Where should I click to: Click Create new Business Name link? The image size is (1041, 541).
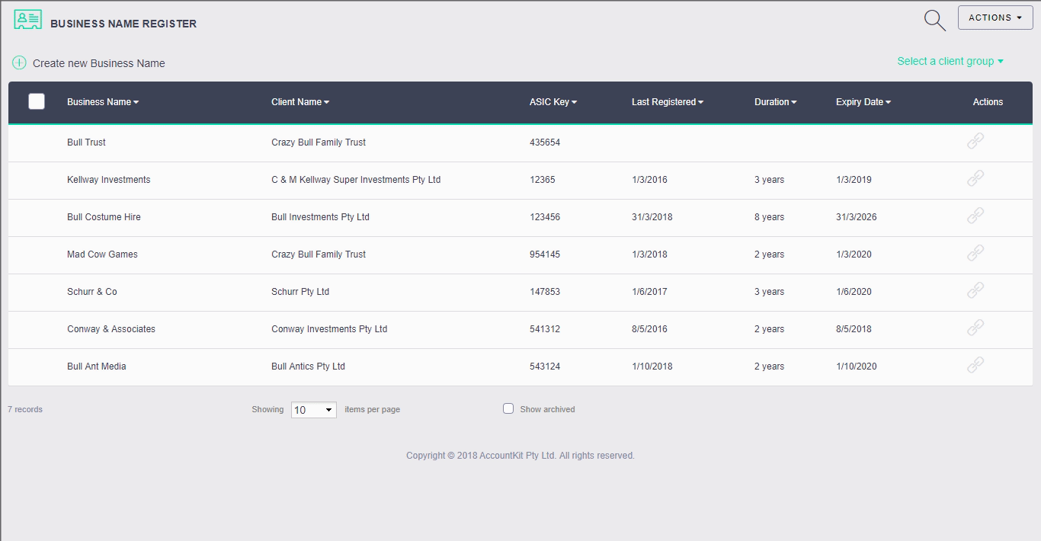98,63
